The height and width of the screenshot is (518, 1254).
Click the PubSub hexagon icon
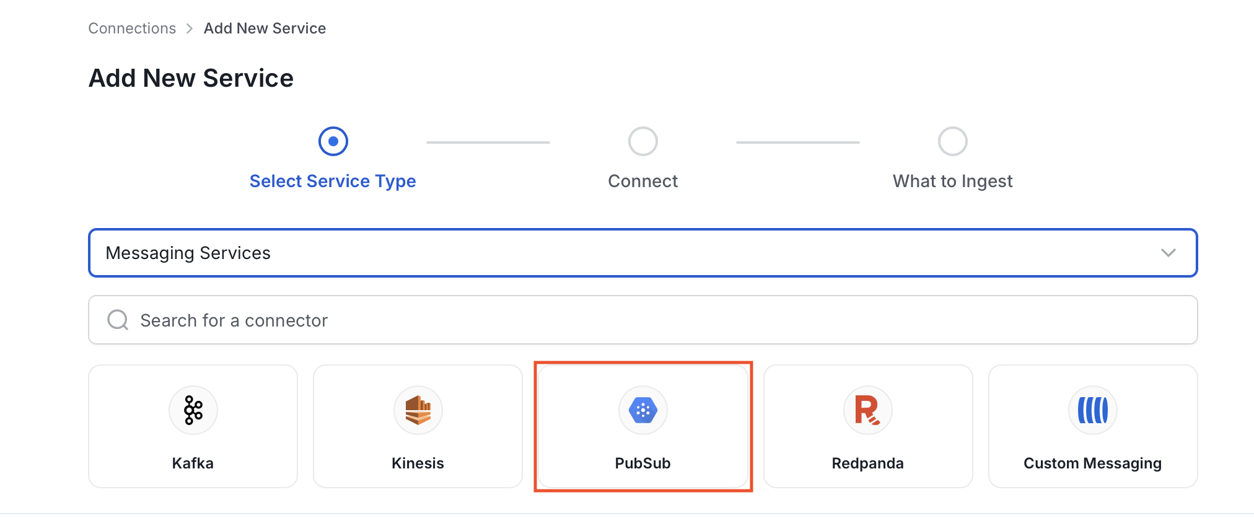(643, 410)
